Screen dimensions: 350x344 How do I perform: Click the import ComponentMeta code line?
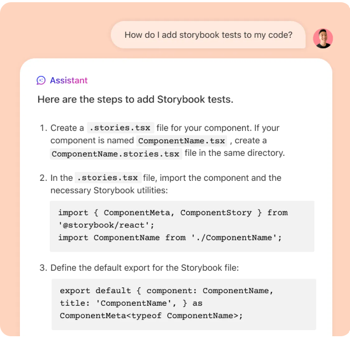coord(173,213)
